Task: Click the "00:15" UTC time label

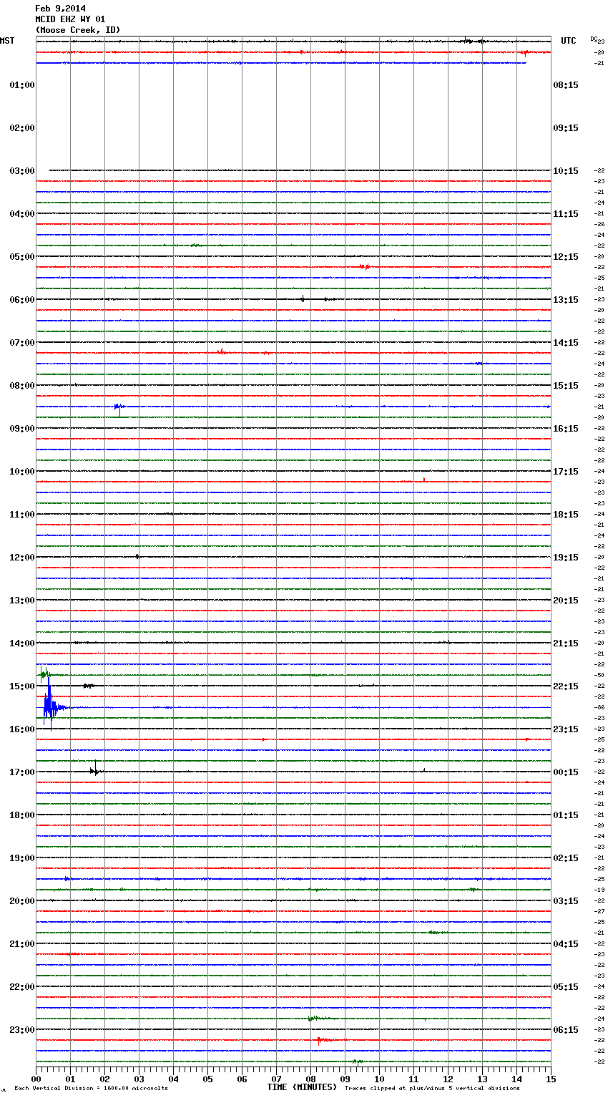Action: pyautogui.click(x=566, y=772)
